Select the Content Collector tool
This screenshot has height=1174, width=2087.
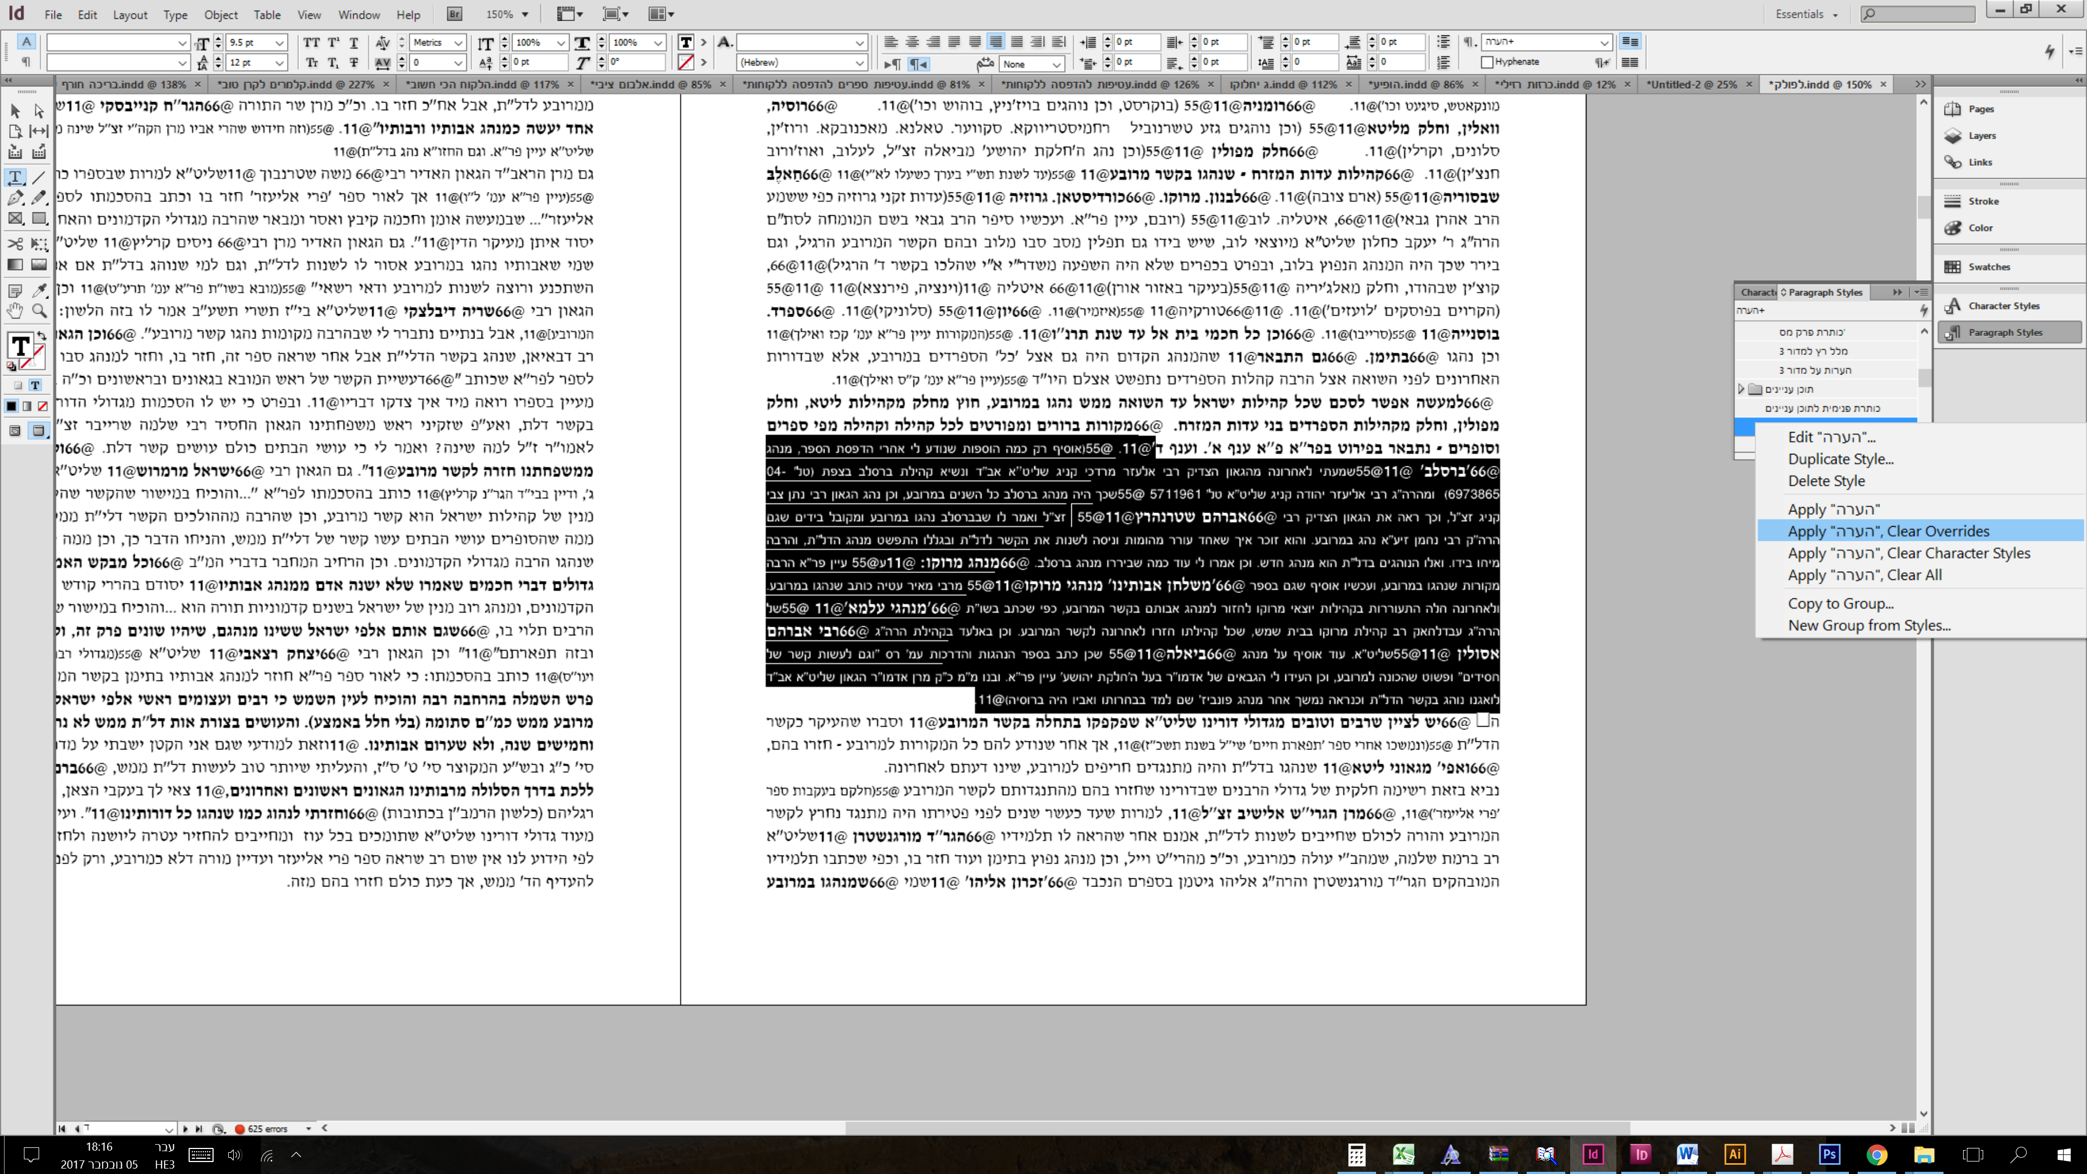[15, 152]
